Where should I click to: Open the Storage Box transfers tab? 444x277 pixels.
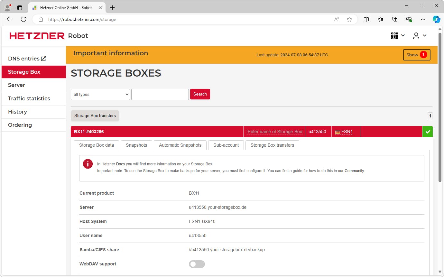272,145
